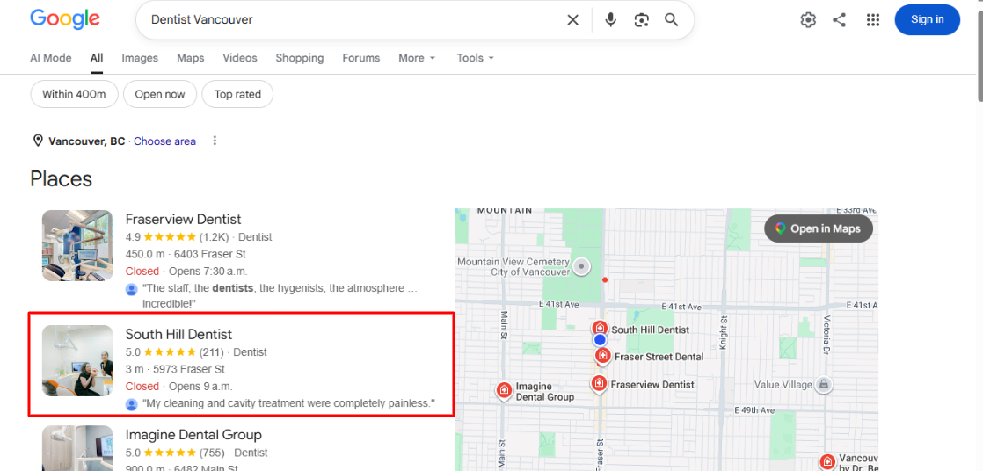Click South Hill Dentist photo thumbnail
The height and width of the screenshot is (471, 983).
[77, 360]
